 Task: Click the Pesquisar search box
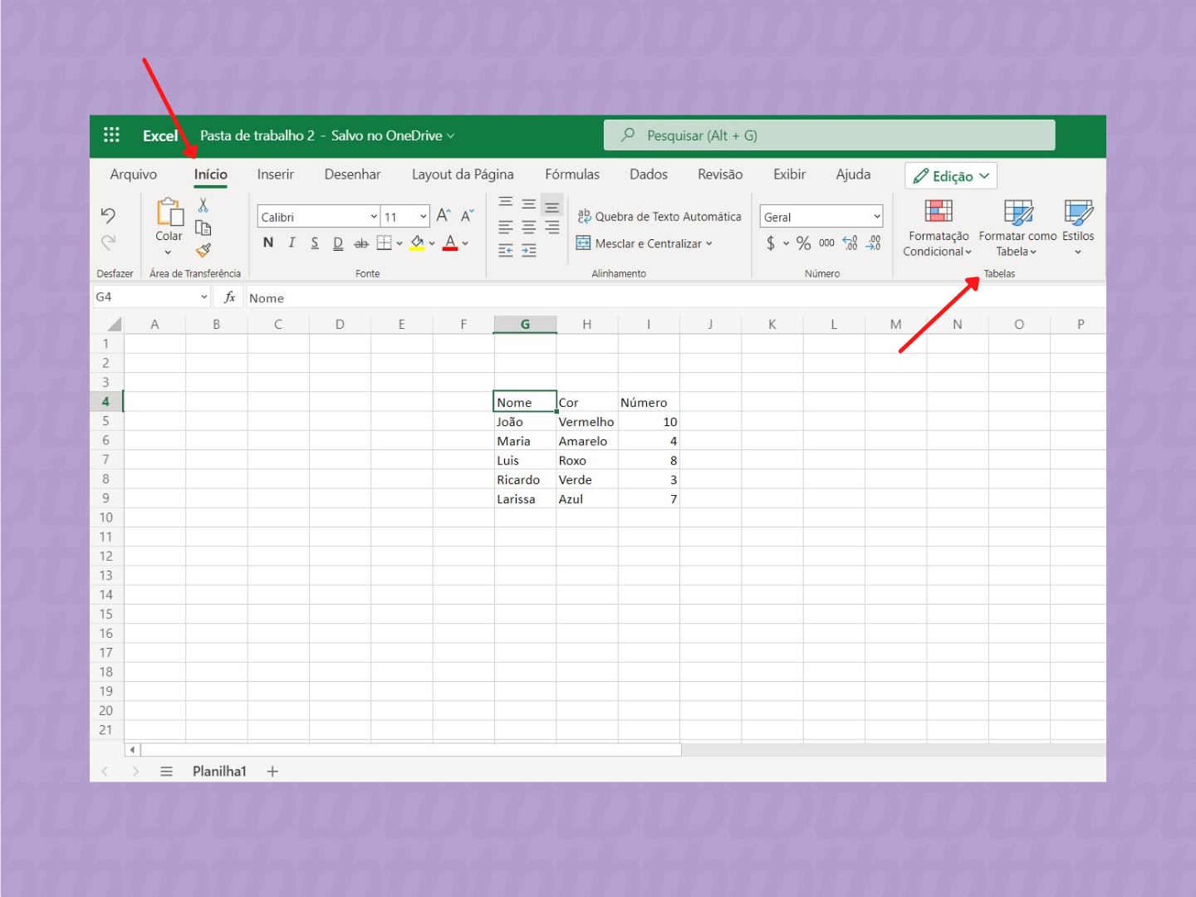(829, 135)
